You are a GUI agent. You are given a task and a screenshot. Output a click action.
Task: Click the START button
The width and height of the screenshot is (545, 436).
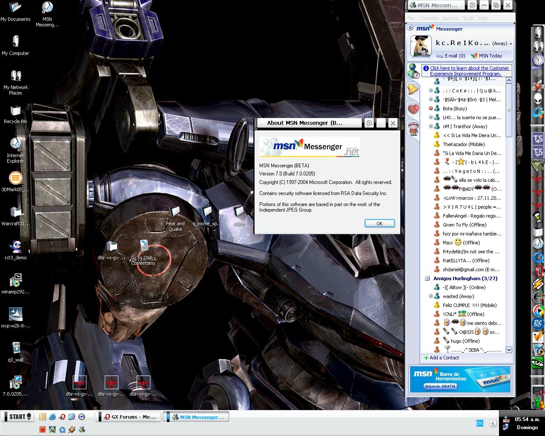17,416
